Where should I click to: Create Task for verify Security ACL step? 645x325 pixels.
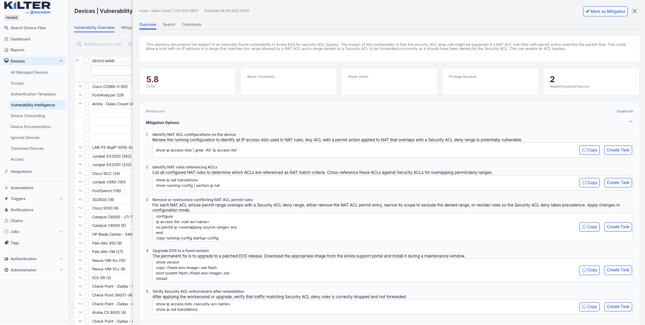point(618,307)
